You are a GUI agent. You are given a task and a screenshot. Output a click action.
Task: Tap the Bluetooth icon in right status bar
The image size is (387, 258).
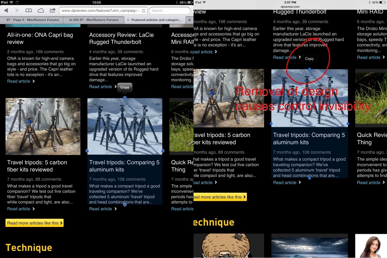click(369, 2)
